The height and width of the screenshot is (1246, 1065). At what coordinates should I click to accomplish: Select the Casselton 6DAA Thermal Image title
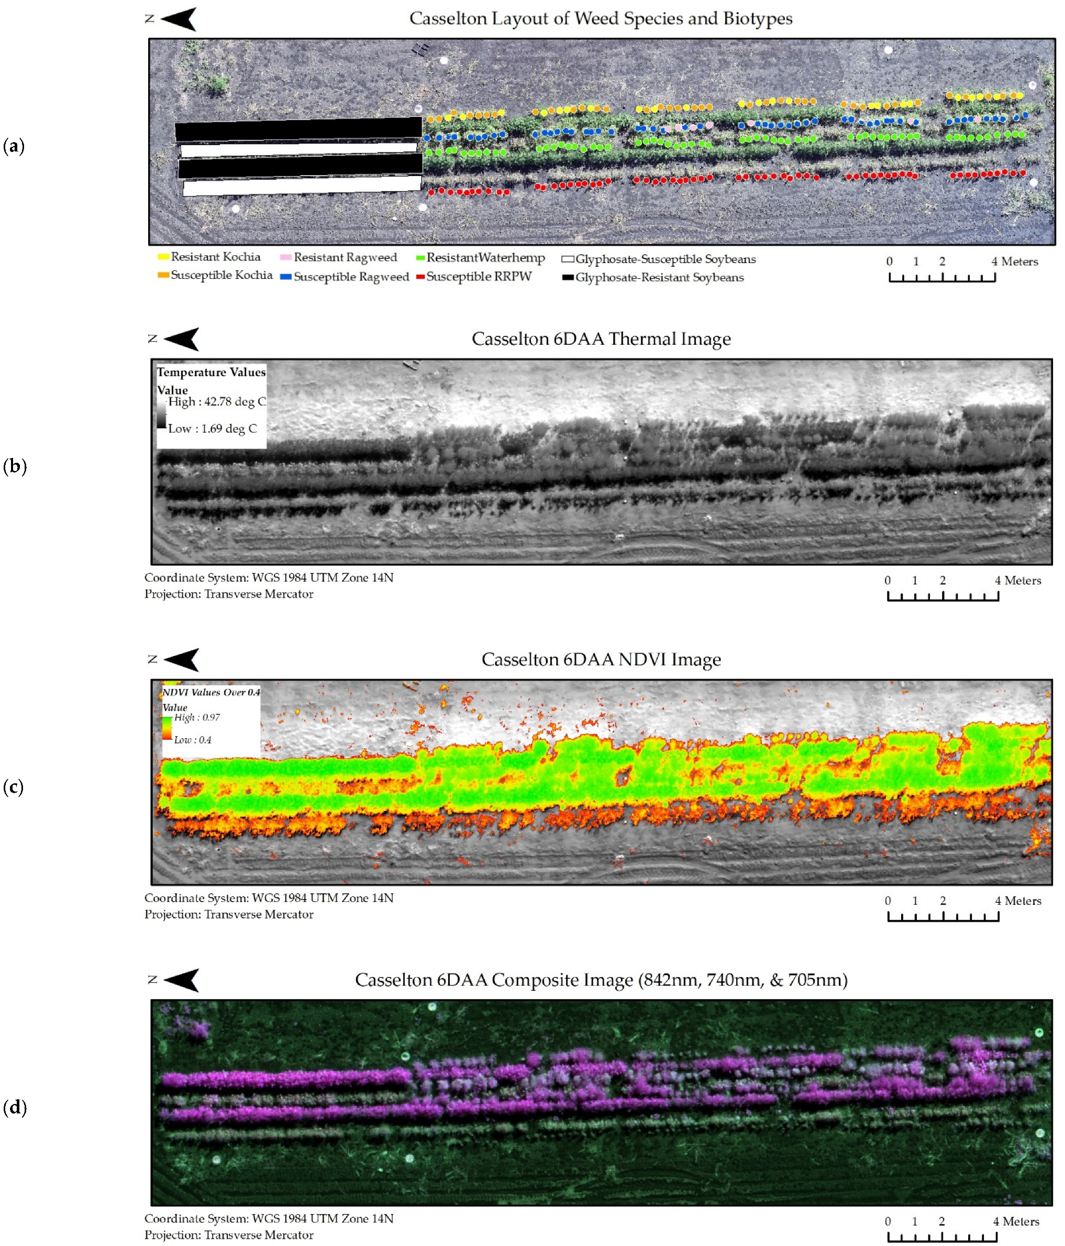point(601,338)
